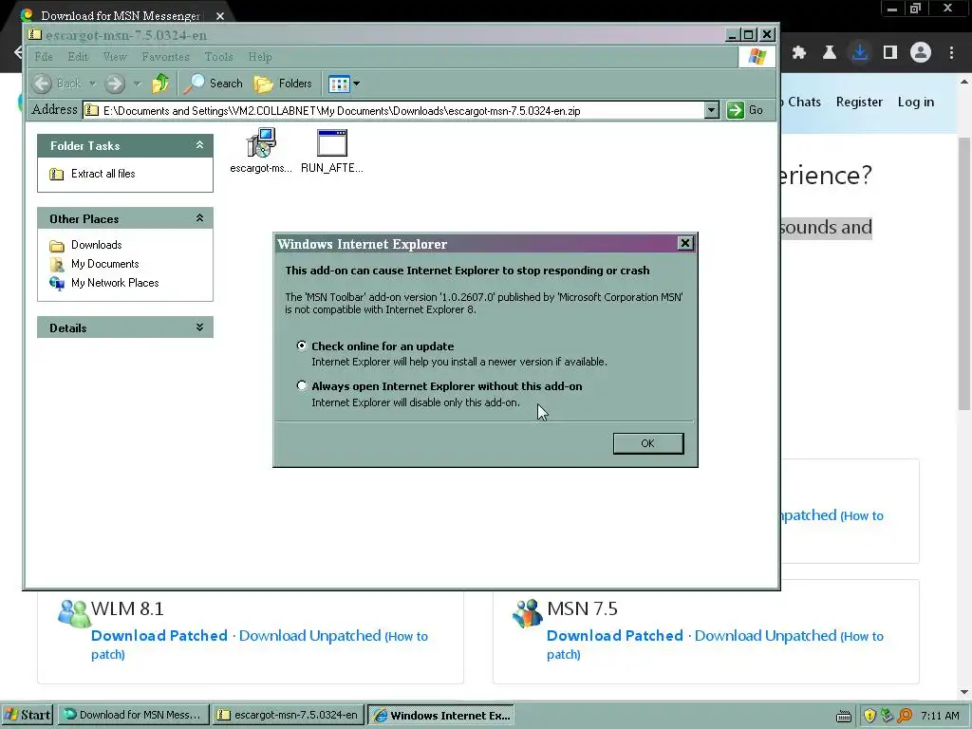Screen dimensions: 972x729
Task: Click the Register link on webpage
Action: [x=859, y=103]
